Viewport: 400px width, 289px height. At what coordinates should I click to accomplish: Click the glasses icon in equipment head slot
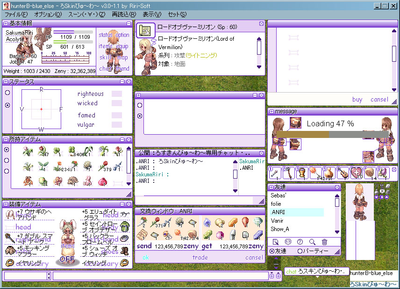[x=125, y=215]
